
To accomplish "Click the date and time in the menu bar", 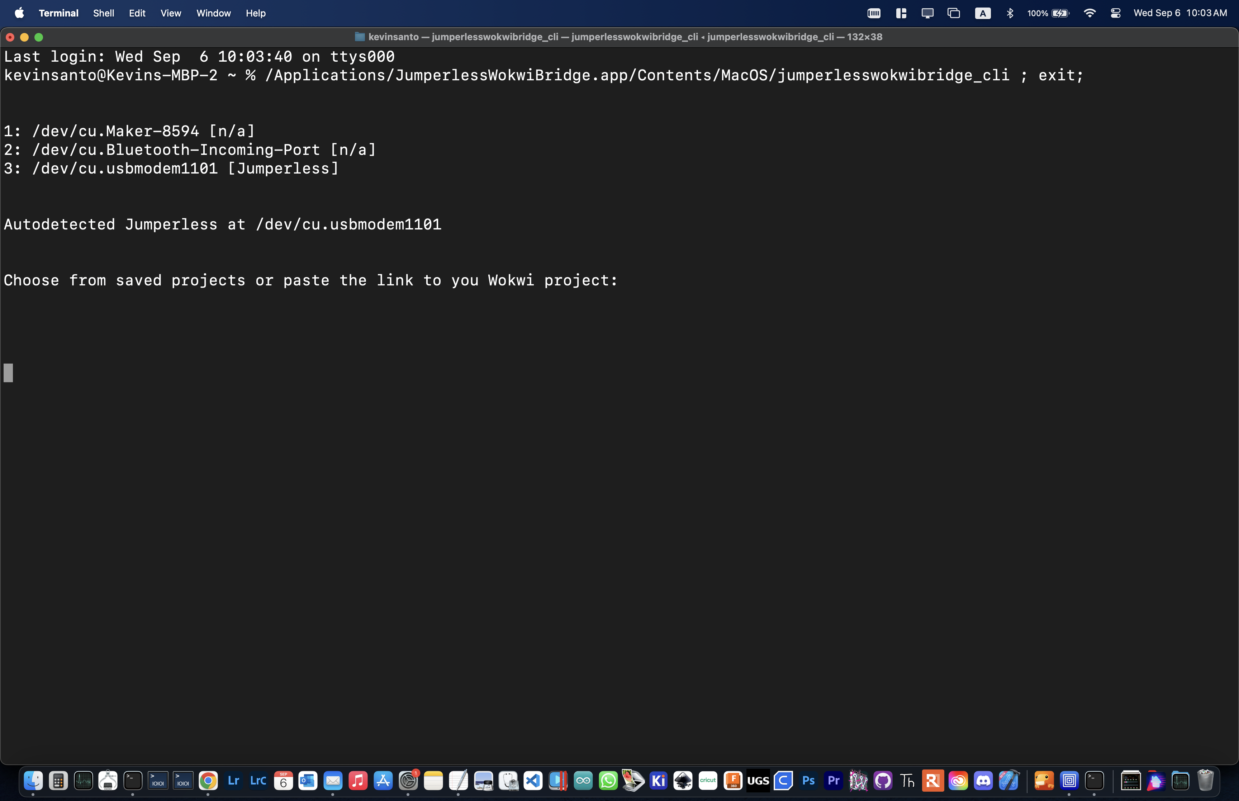I will pyautogui.click(x=1180, y=13).
